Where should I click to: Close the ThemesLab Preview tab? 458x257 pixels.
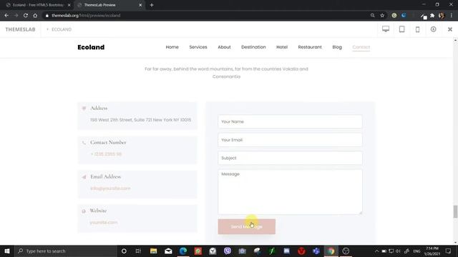(x=140, y=5)
